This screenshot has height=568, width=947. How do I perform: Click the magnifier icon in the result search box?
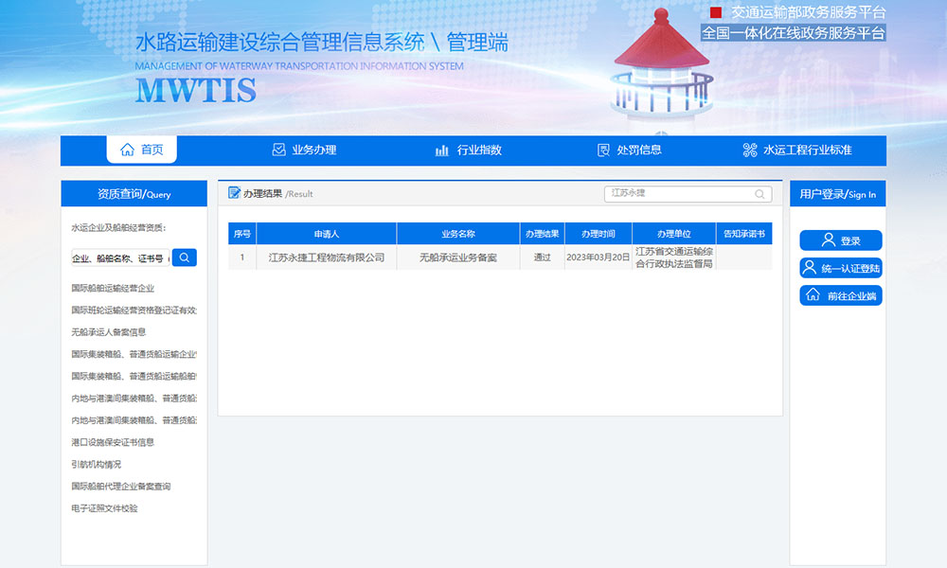pyautogui.click(x=760, y=194)
